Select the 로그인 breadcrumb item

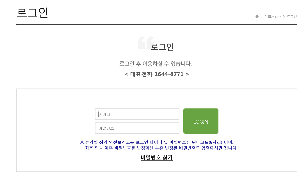292,17
